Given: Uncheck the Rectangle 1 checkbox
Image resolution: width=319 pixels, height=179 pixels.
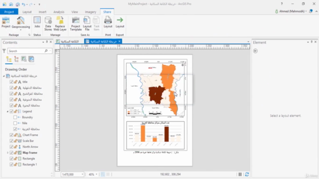Looking at the screenshot, I should 11,165.
